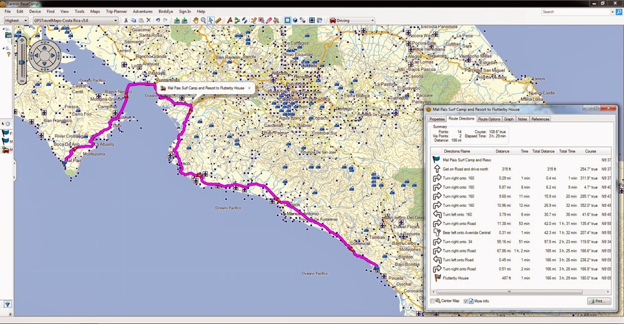Select the Flutterby House direction row
The image size is (624, 324).
click(x=520, y=279)
